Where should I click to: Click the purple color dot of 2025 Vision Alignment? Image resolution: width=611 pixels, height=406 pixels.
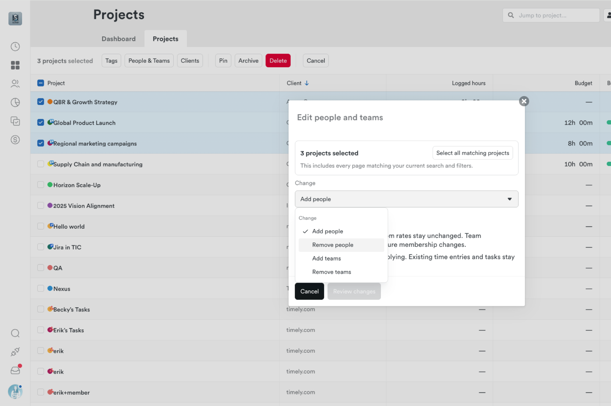[50, 205]
